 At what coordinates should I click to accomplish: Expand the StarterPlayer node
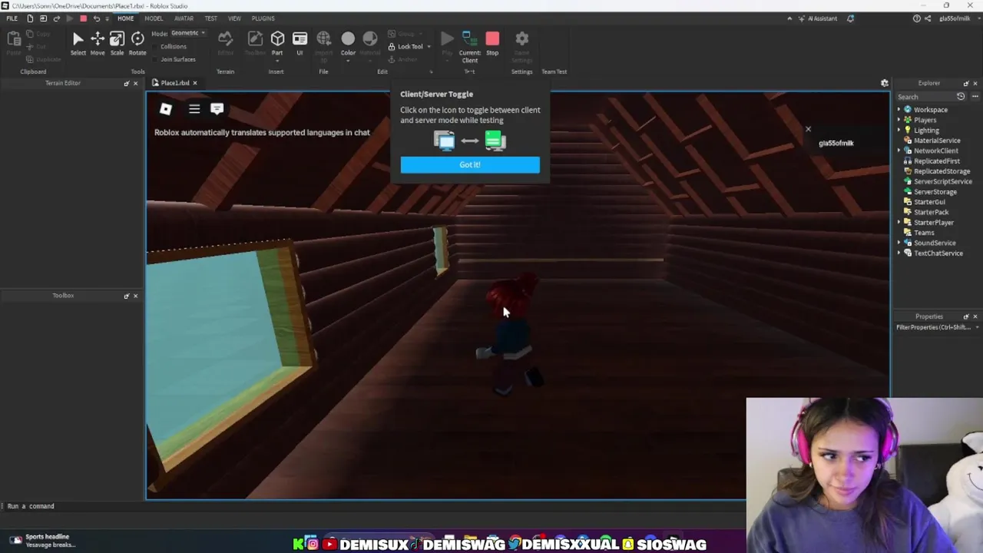(899, 223)
